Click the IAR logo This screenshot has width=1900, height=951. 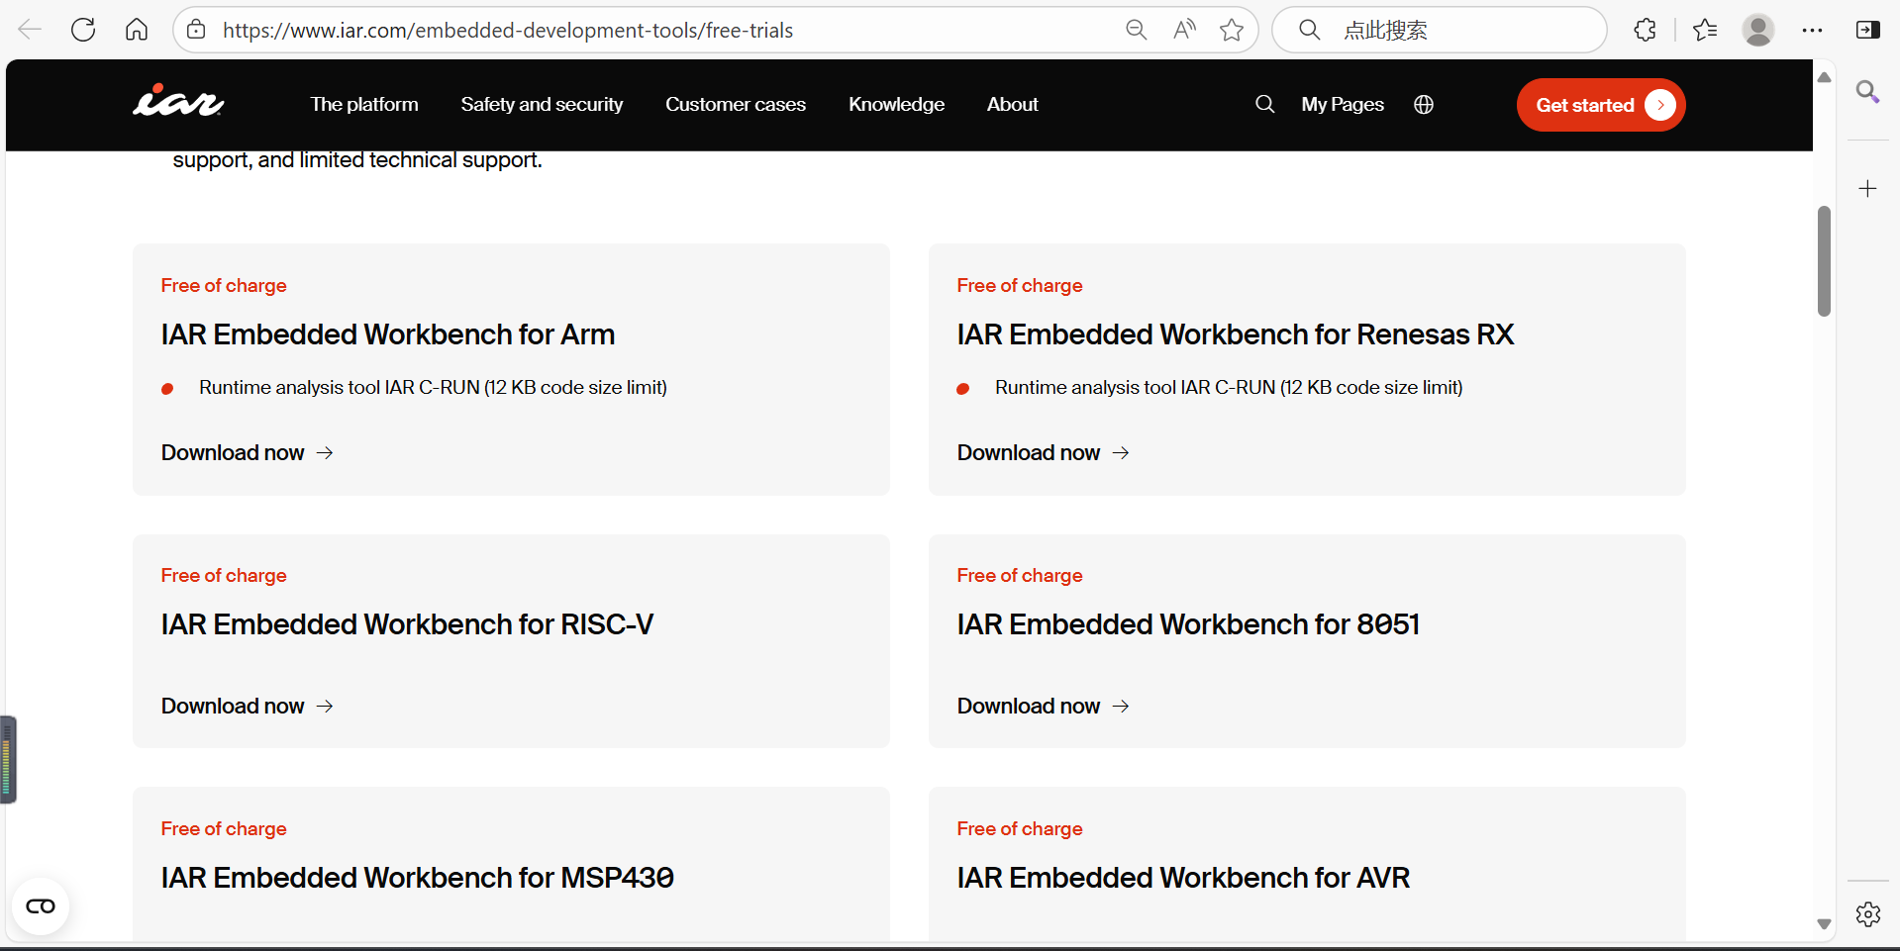pos(178,101)
